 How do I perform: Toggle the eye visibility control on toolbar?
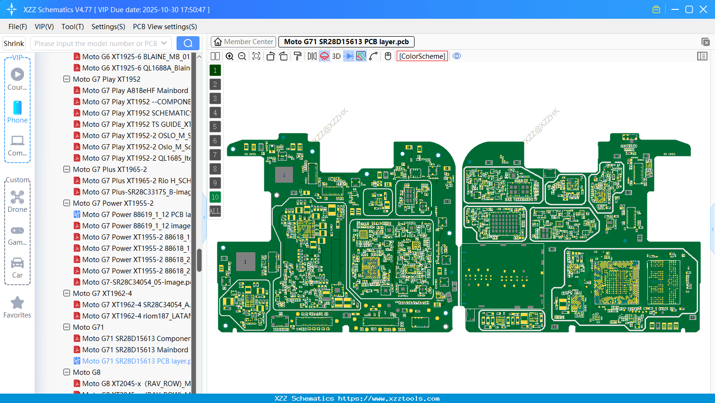click(457, 56)
